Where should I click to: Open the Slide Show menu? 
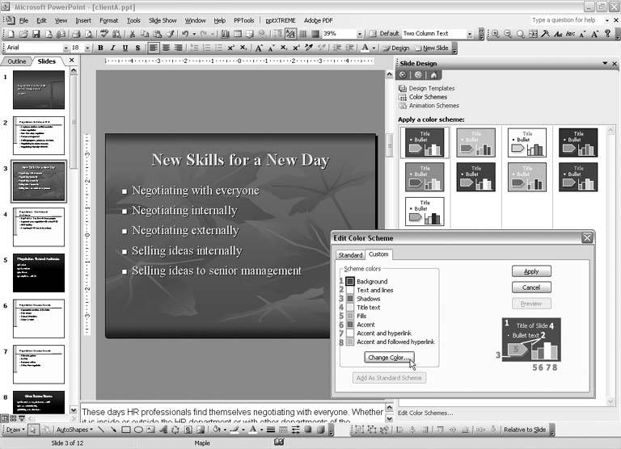coord(163,20)
